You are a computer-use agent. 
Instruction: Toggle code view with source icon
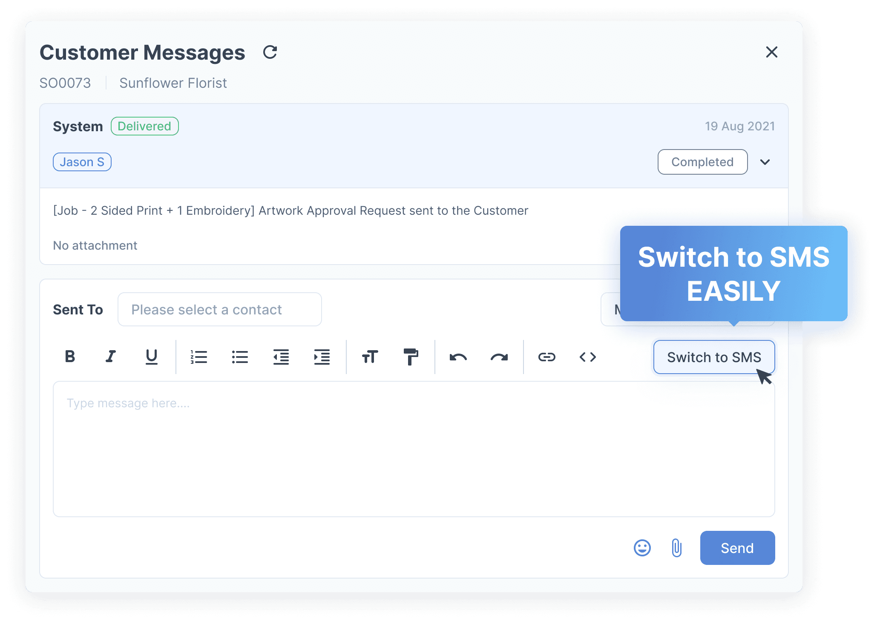click(587, 357)
